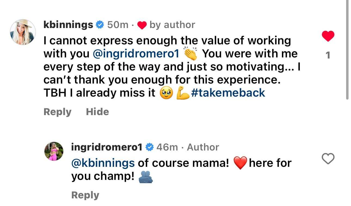Open kbinnings profile picture
Image resolution: width=351 pixels, height=206 pixels.
coord(23,32)
